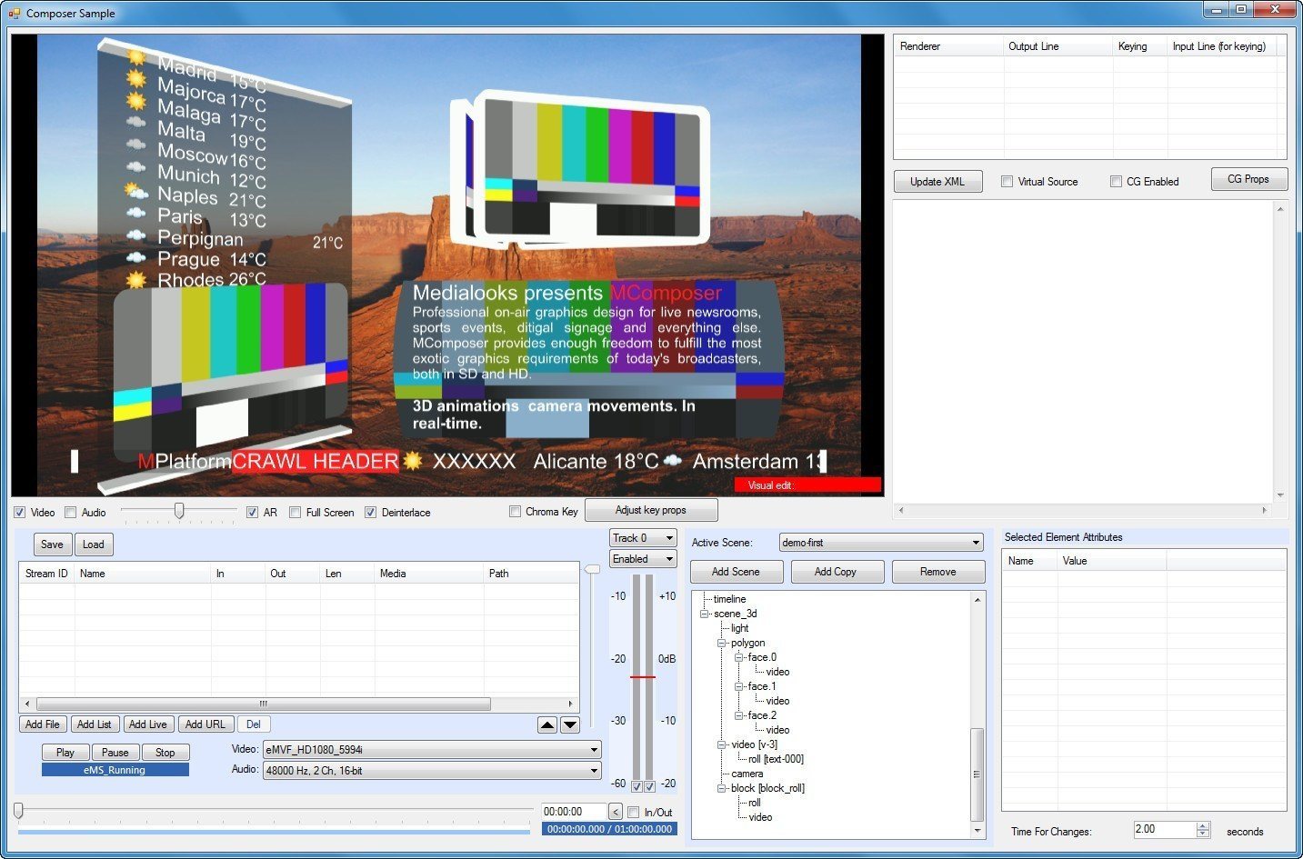Move selected playlist item up using arrow icon
The height and width of the screenshot is (859, 1303).
(x=546, y=724)
